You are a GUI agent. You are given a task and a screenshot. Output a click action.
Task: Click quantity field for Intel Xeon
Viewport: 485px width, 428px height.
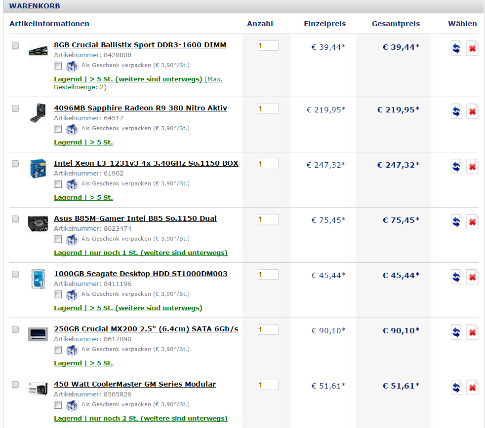click(268, 164)
